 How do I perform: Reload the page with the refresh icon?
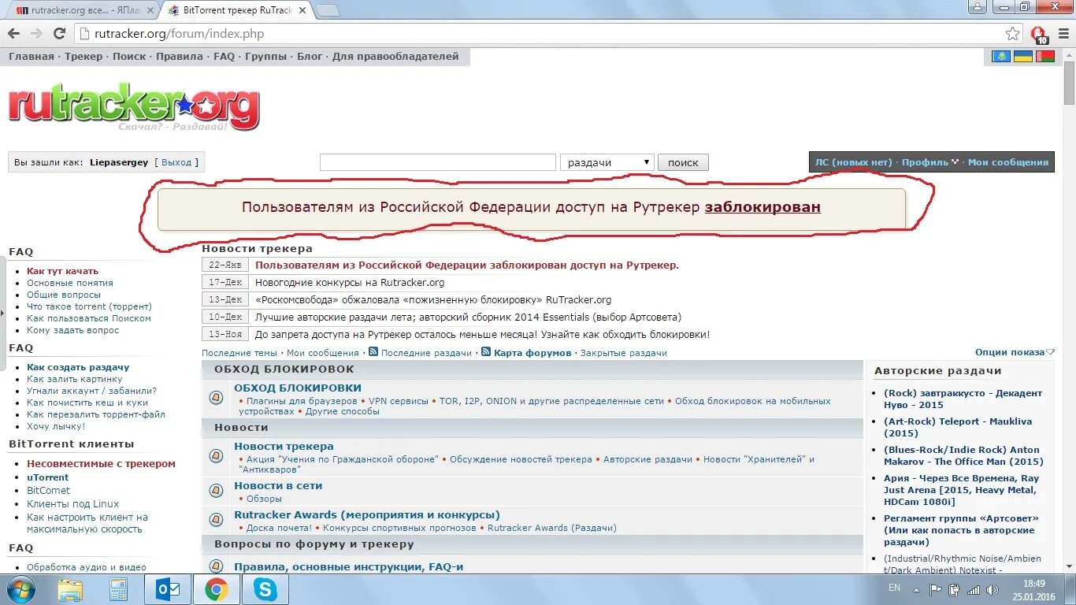(59, 34)
